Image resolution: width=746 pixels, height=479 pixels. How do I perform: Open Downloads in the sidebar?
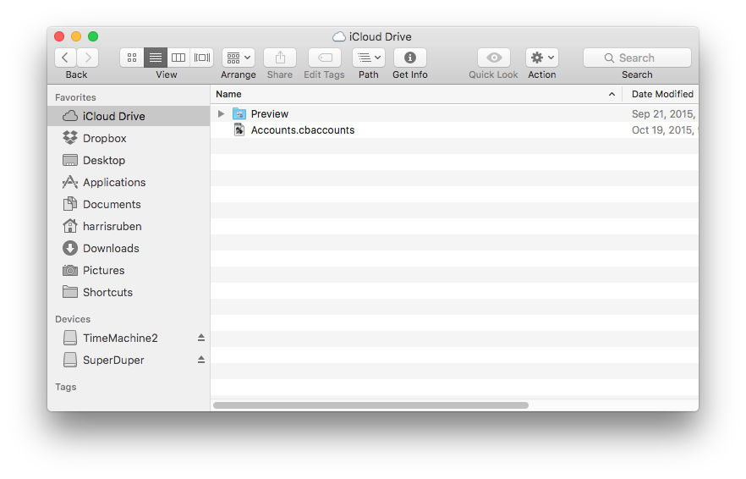click(129, 248)
